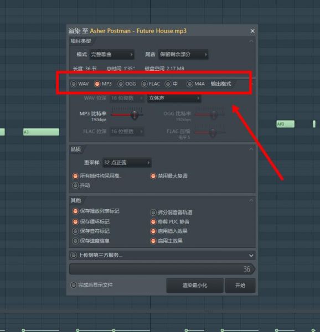Toggle 修剪 PDC 静音 option
This screenshot has width=320, height=332.
click(x=153, y=222)
